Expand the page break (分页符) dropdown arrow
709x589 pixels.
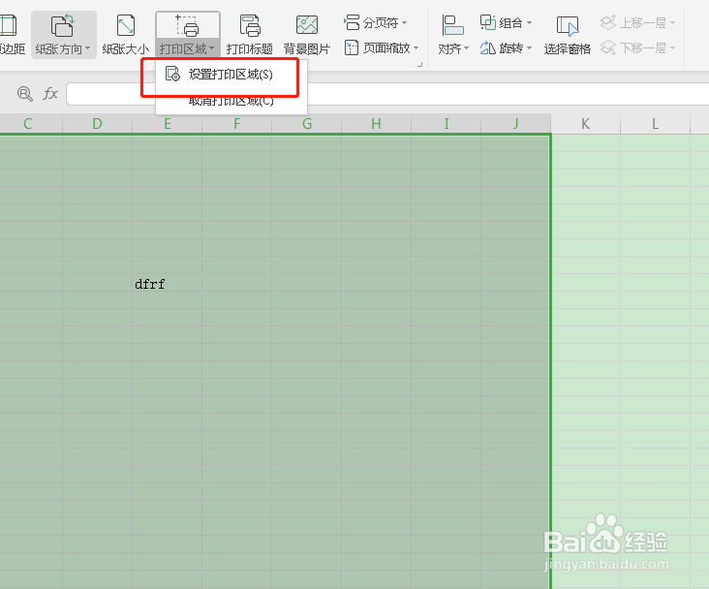click(404, 22)
